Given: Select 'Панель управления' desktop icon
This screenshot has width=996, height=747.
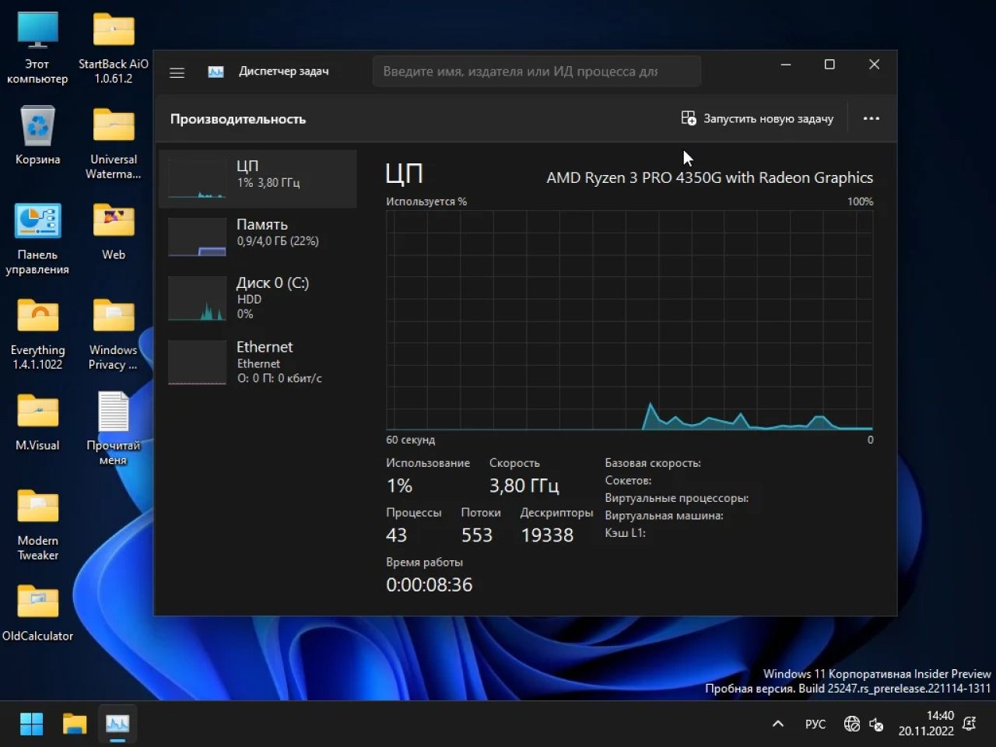Looking at the screenshot, I should click(x=37, y=238).
